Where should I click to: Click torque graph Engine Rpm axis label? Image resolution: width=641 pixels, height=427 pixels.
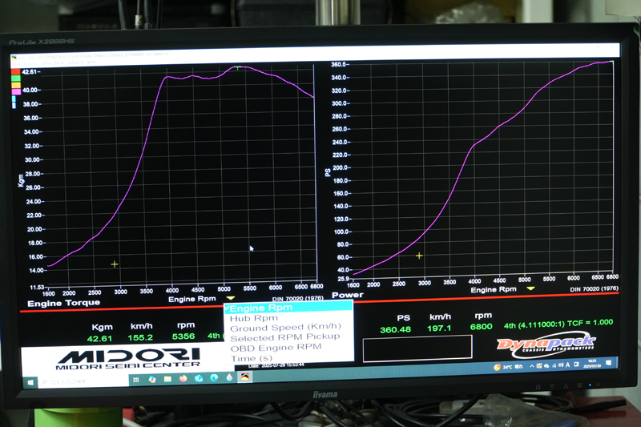(191, 299)
